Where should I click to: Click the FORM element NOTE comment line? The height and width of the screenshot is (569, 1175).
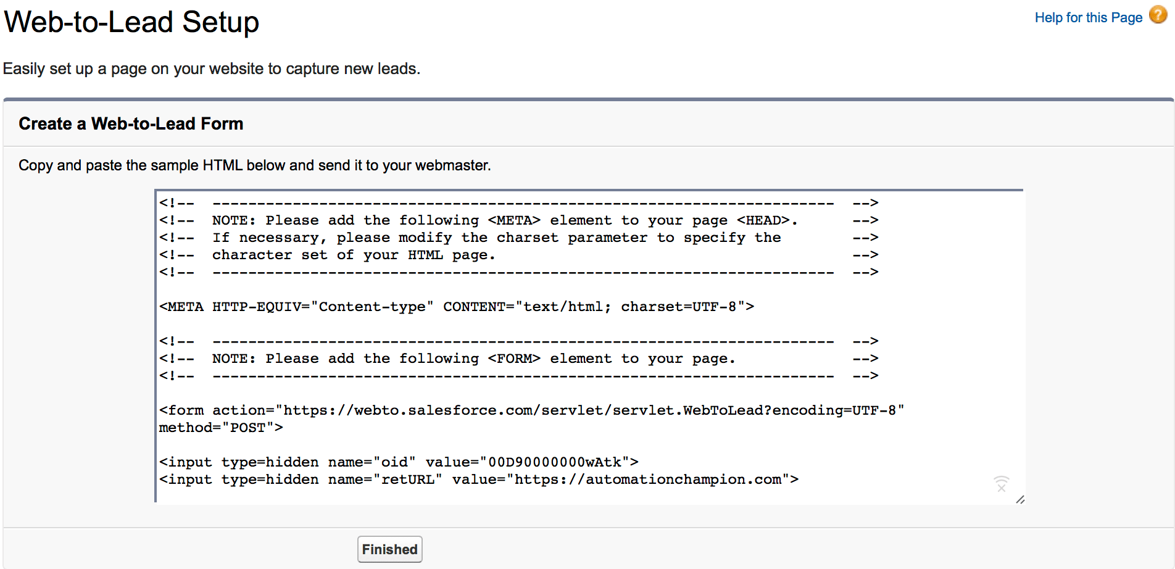pos(518,359)
